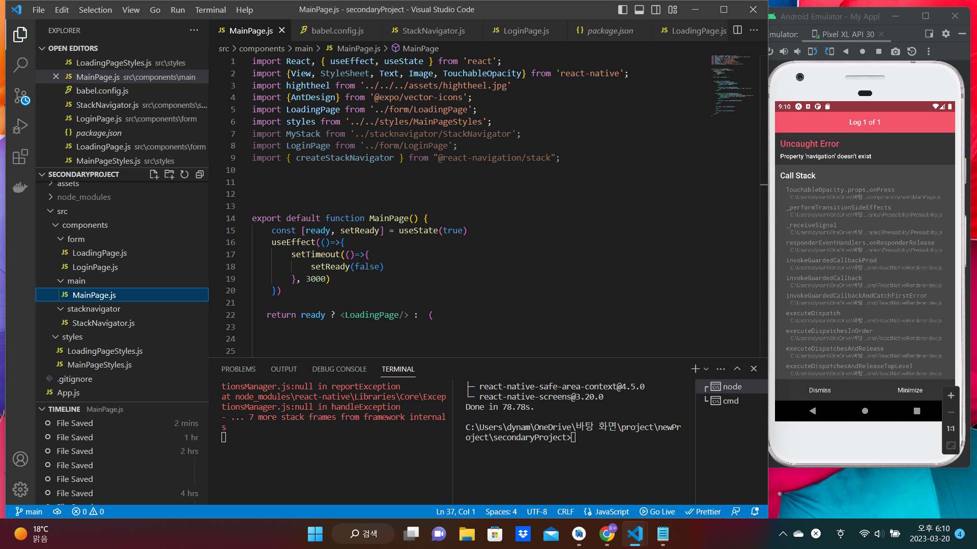Add a new terminal

[695, 369]
